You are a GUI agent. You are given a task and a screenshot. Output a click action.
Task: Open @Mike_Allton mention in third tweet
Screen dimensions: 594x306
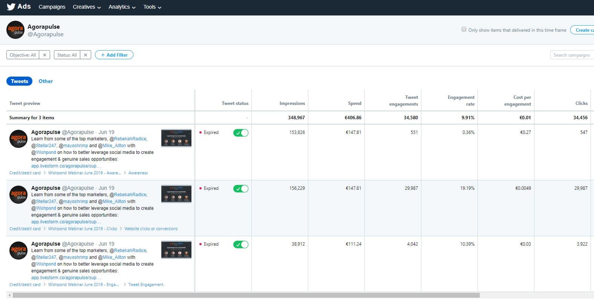click(112, 257)
